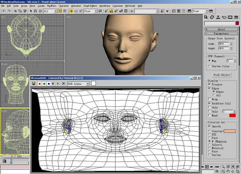Enable the red channel display
The height and width of the screenshot is (174, 241).
point(39,84)
